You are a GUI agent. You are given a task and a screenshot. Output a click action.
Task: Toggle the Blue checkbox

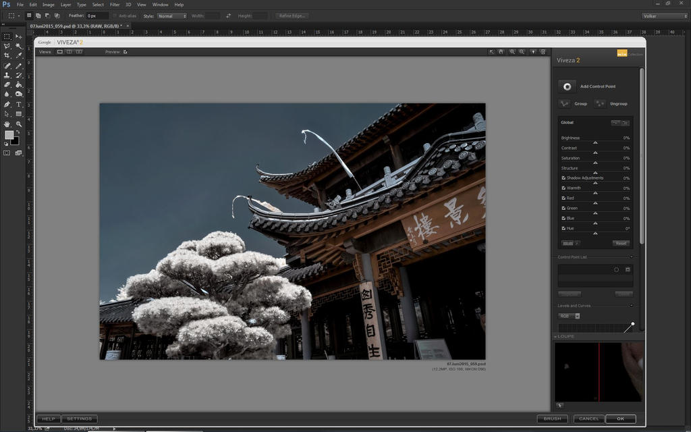563,218
